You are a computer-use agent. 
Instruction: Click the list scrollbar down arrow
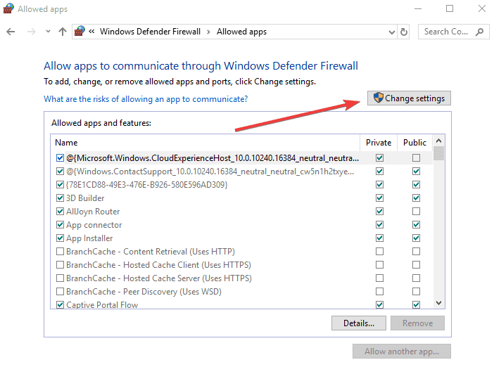point(439,302)
